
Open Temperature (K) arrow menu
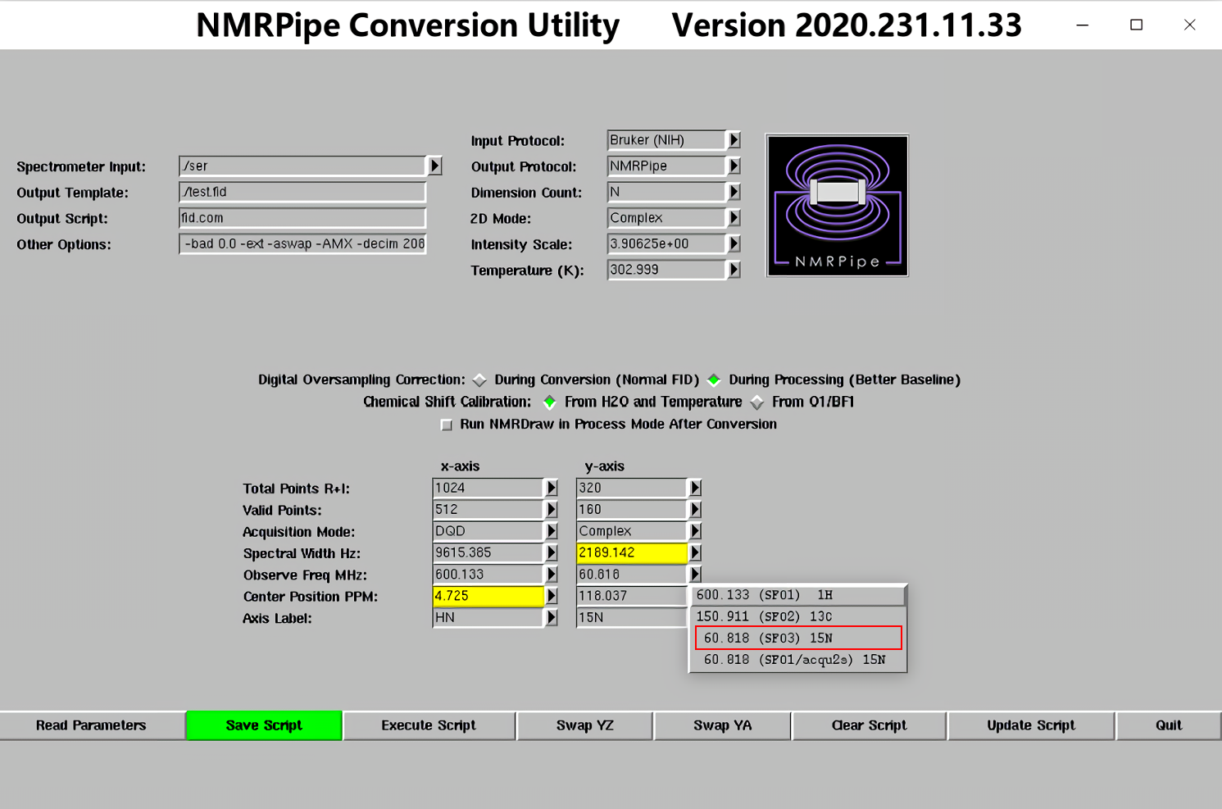pyautogui.click(x=734, y=270)
